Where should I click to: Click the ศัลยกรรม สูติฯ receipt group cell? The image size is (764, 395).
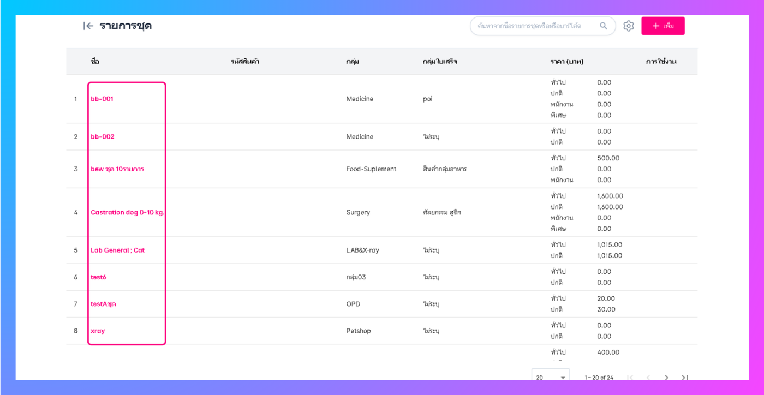pyautogui.click(x=442, y=212)
